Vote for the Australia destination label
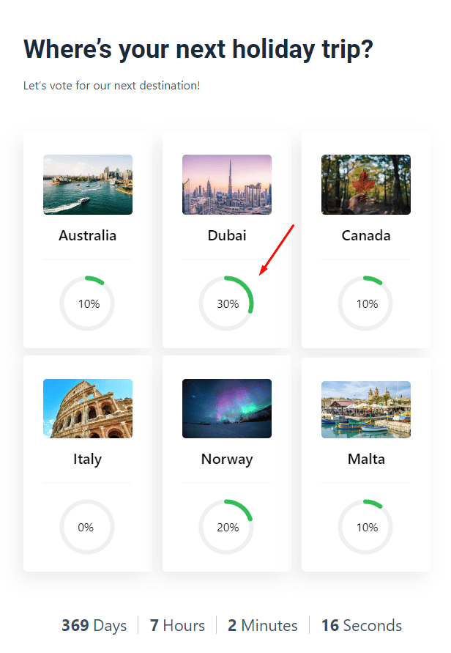 pos(87,235)
